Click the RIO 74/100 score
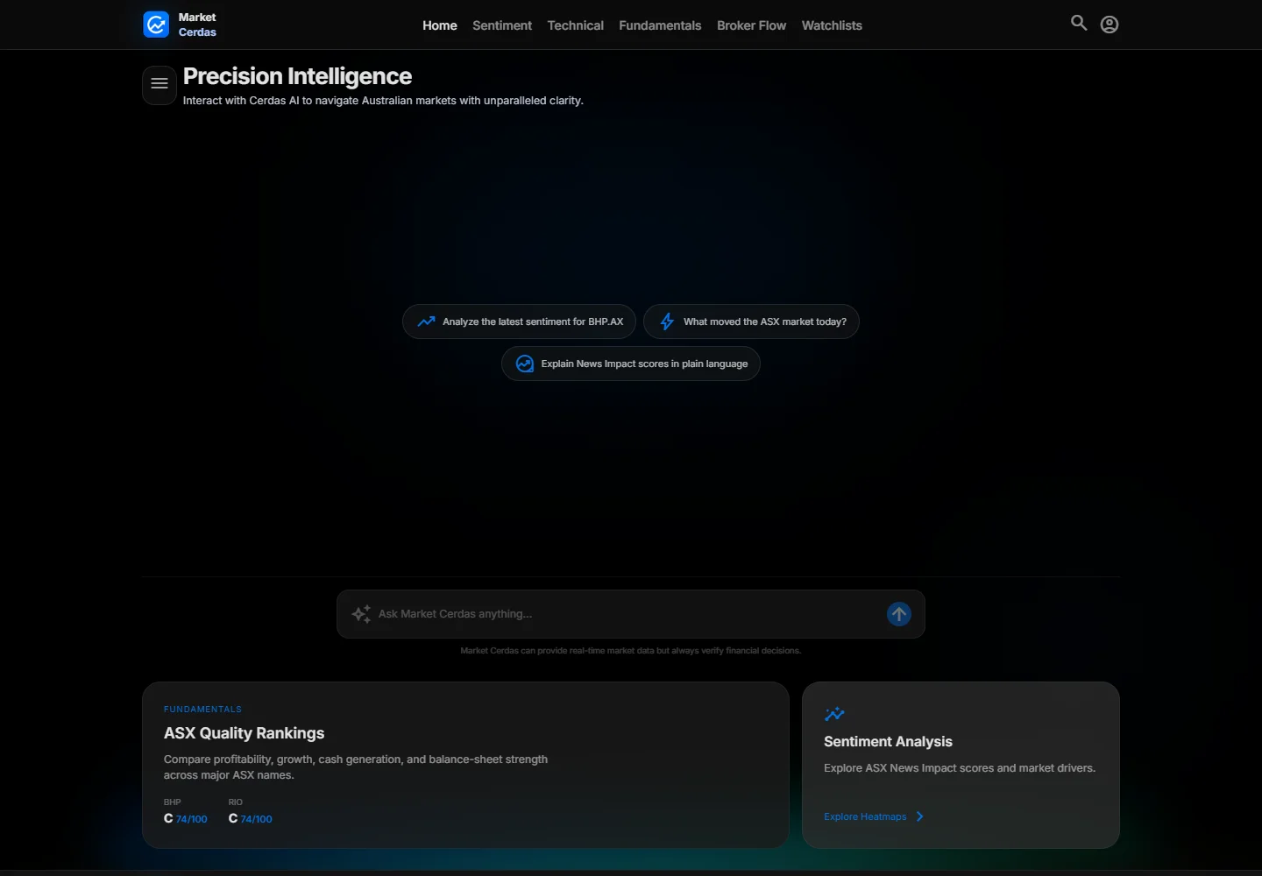 point(251,818)
